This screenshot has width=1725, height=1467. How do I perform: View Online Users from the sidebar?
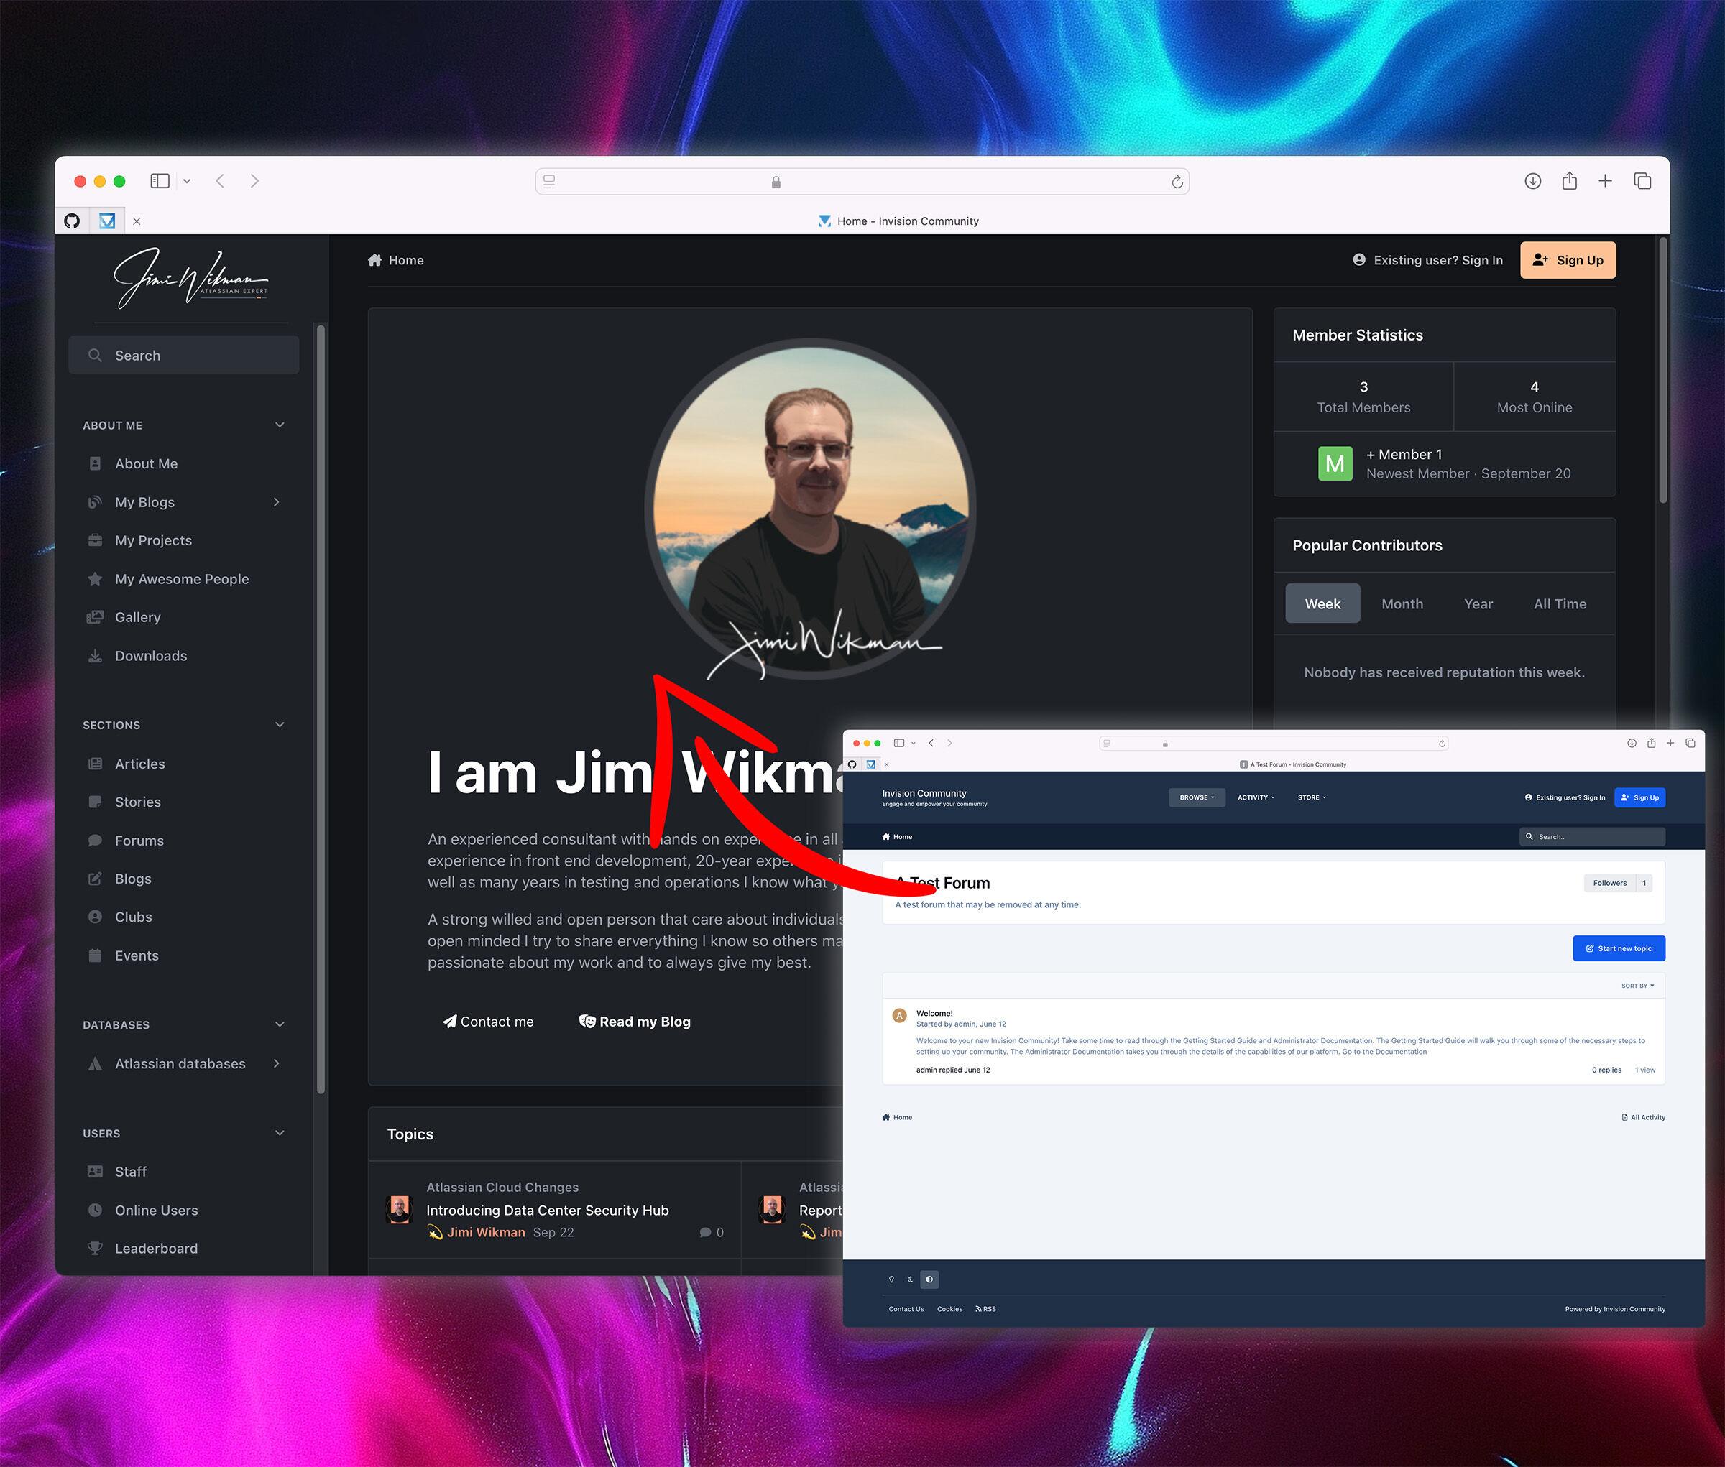155,1210
